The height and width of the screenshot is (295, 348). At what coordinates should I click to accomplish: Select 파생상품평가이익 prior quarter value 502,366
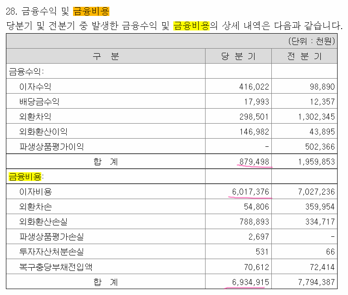pyautogui.click(x=320, y=146)
